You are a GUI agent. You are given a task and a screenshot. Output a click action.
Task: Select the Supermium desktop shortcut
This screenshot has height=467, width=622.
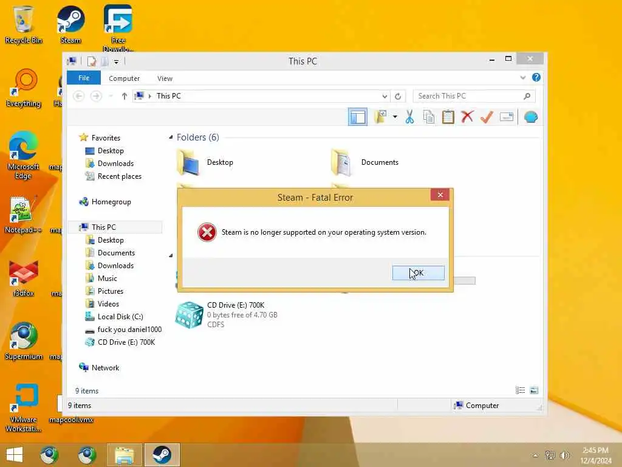pyautogui.click(x=24, y=341)
